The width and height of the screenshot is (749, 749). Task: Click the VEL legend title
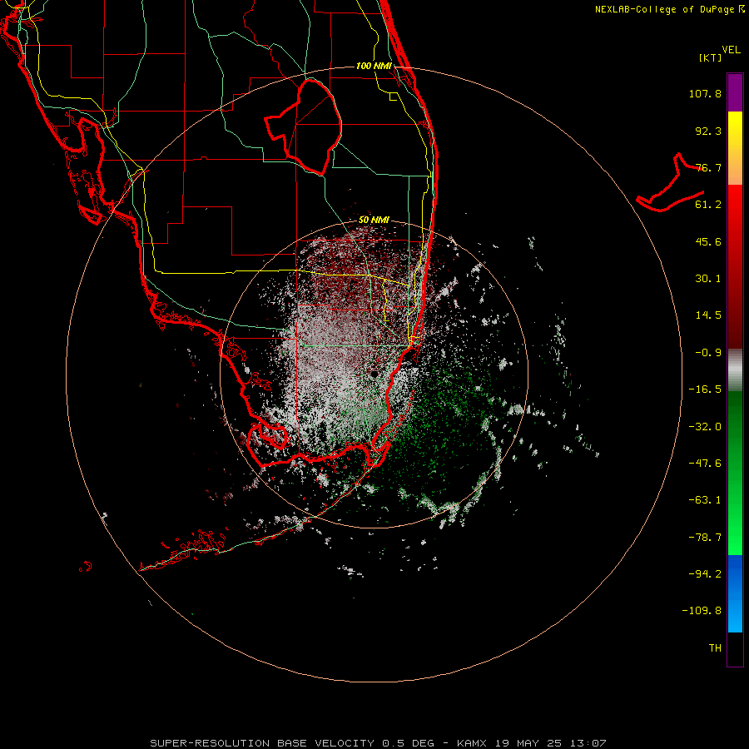tap(731, 50)
